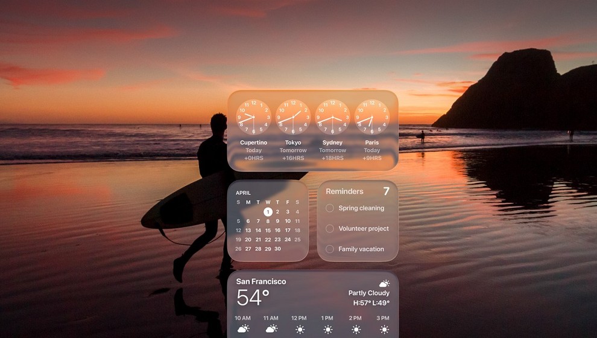The height and width of the screenshot is (338, 597).
Task: Click the Cupertino city label
Action: tap(253, 142)
